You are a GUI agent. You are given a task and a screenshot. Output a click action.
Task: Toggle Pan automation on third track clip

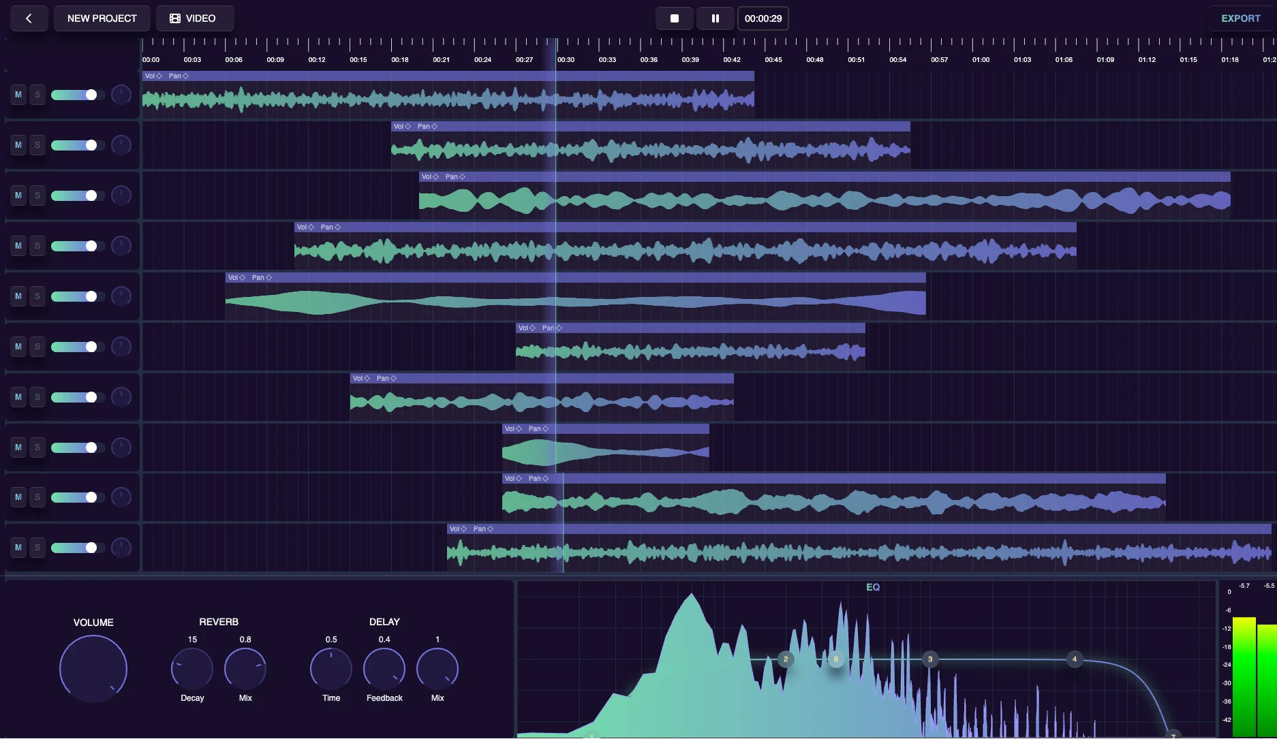tap(455, 177)
